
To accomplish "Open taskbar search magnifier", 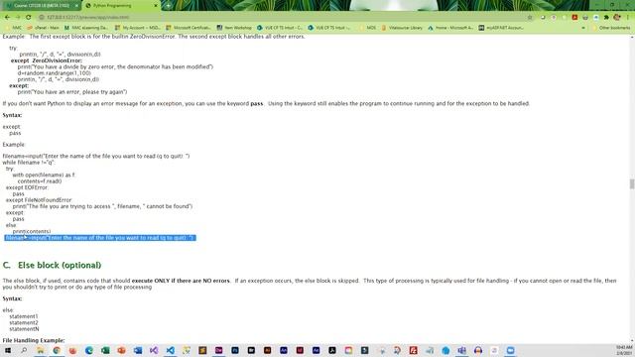I will tap(24, 350).
